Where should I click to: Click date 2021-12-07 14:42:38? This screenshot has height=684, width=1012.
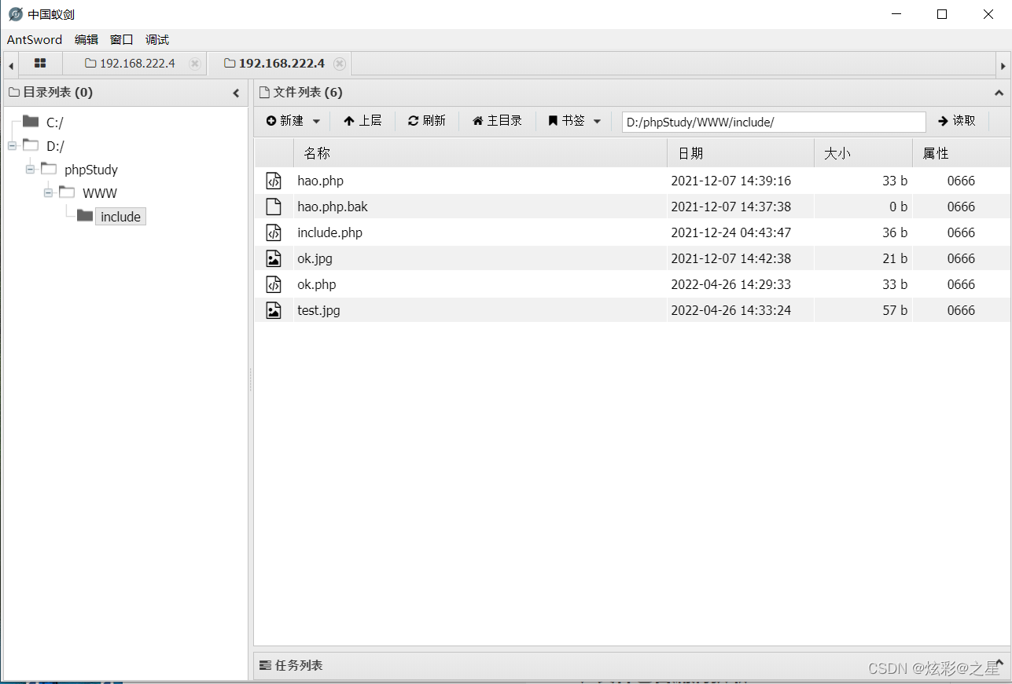point(730,258)
